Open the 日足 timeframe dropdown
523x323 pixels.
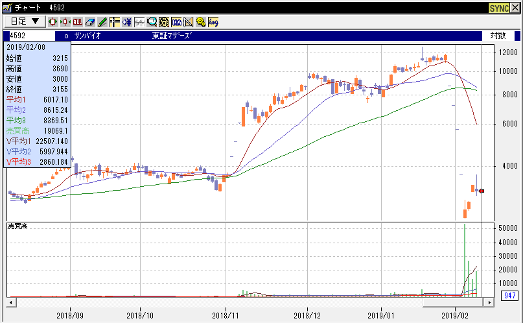coord(25,21)
